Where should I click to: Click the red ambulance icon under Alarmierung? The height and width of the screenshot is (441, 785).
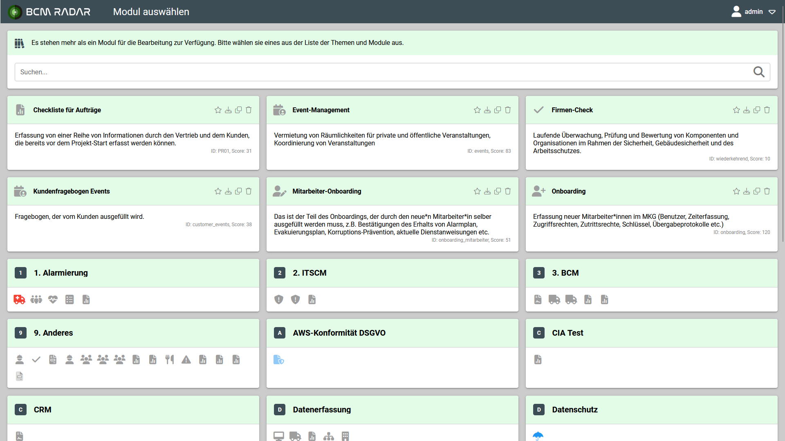click(19, 300)
